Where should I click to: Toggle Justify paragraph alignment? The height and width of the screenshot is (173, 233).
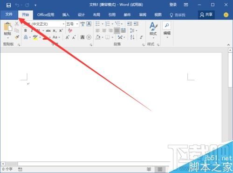pos(117,30)
